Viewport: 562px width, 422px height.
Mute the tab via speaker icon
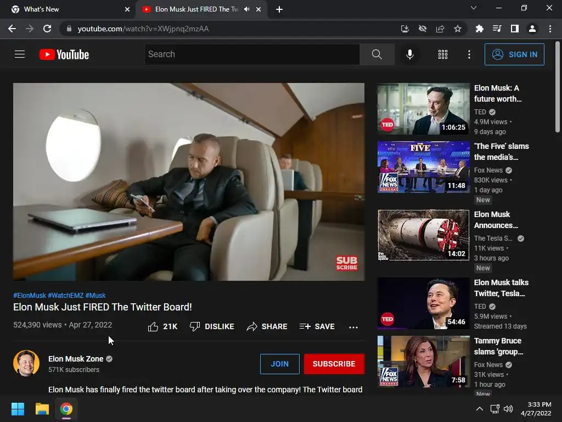(x=246, y=9)
